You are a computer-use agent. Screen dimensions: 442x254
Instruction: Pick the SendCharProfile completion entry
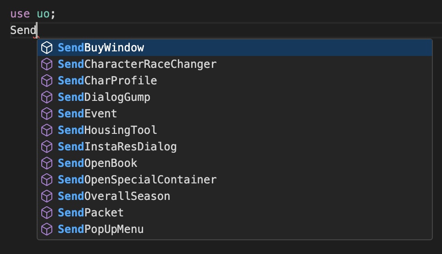(235, 81)
